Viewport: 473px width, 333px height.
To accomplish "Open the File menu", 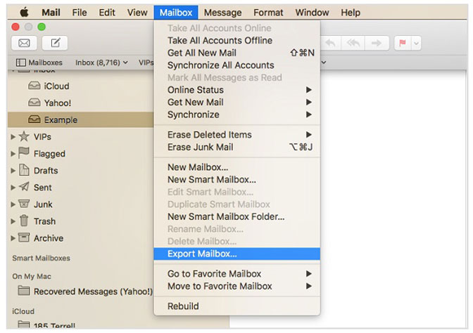I will click(80, 13).
